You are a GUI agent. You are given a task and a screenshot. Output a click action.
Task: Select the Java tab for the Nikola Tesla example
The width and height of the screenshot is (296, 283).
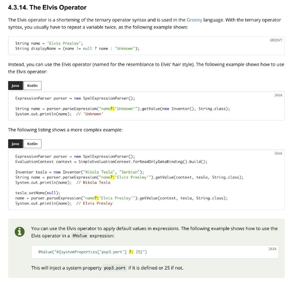[x=15, y=144]
